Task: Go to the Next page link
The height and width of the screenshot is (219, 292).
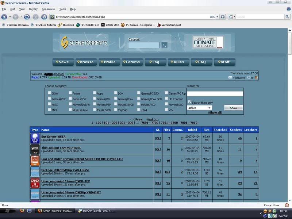Action: [x=152, y=119]
